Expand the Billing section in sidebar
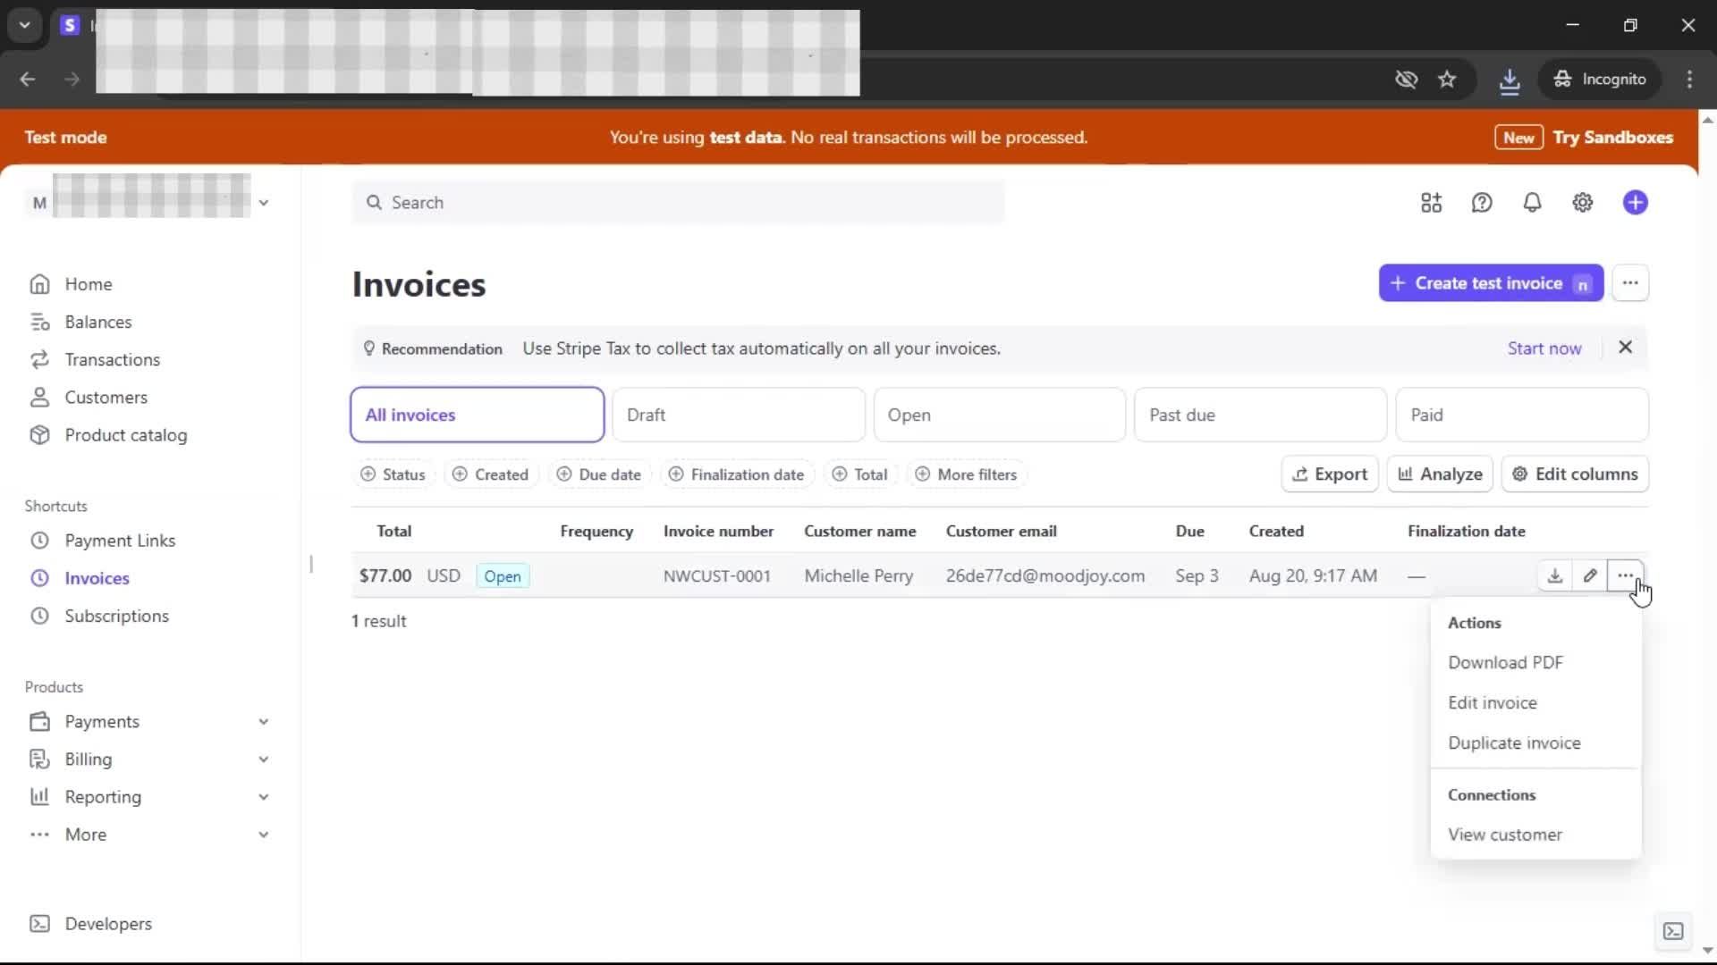1717x965 pixels. click(x=263, y=759)
